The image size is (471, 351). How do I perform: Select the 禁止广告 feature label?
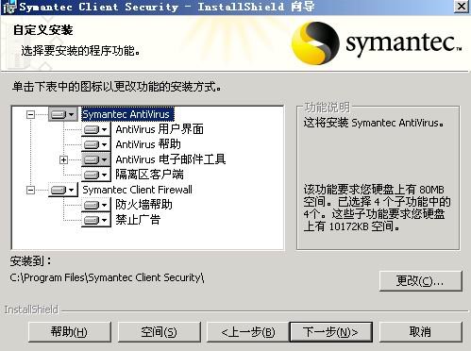tap(138, 220)
